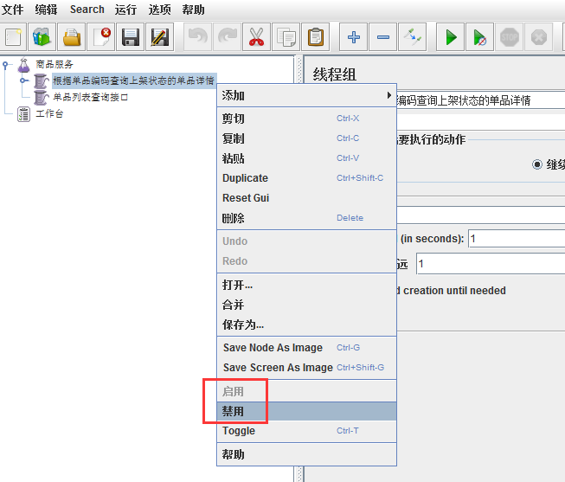Open the Templates icon in toolbar
Viewport: 565px width, 482px height.
pyautogui.click(x=42, y=37)
